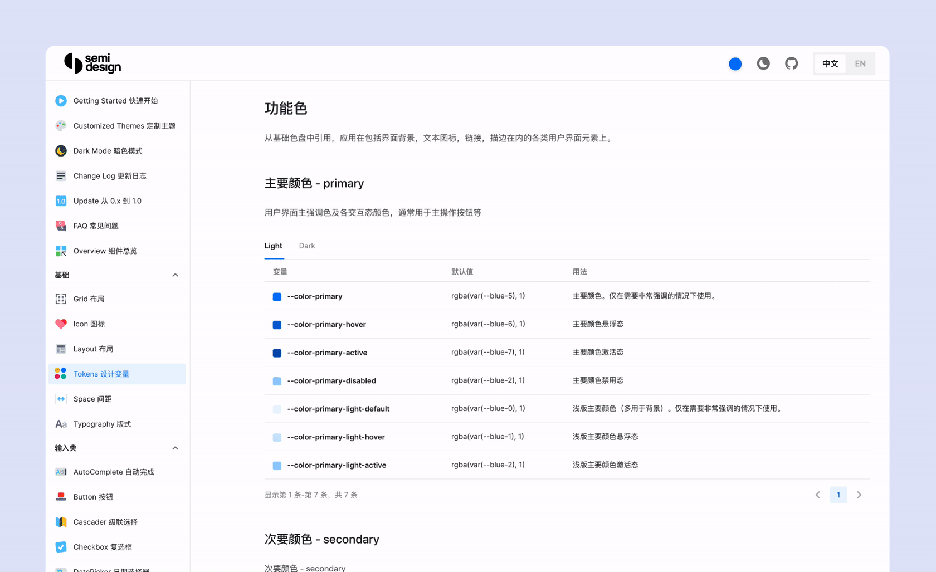Screen dimensions: 936x572
Task: Switch language to 中文
Action: (x=830, y=63)
